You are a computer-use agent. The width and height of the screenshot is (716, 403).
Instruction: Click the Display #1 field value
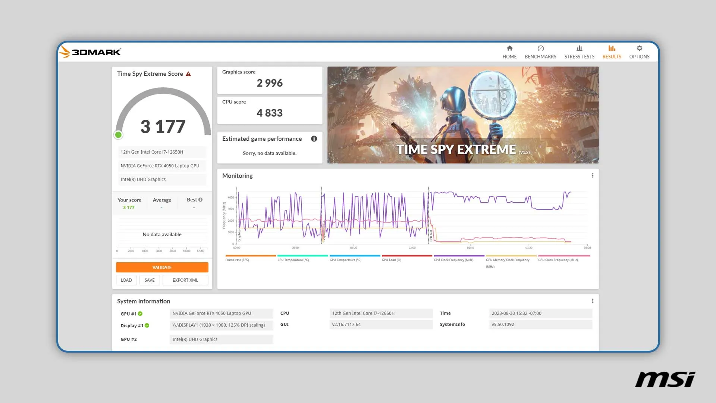click(222, 325)
